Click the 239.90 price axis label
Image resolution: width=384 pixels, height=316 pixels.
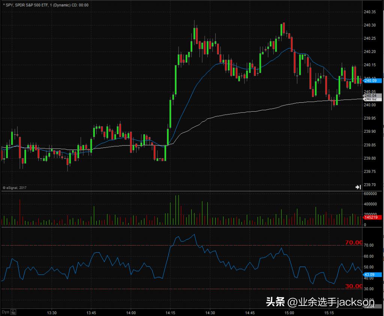369,132
